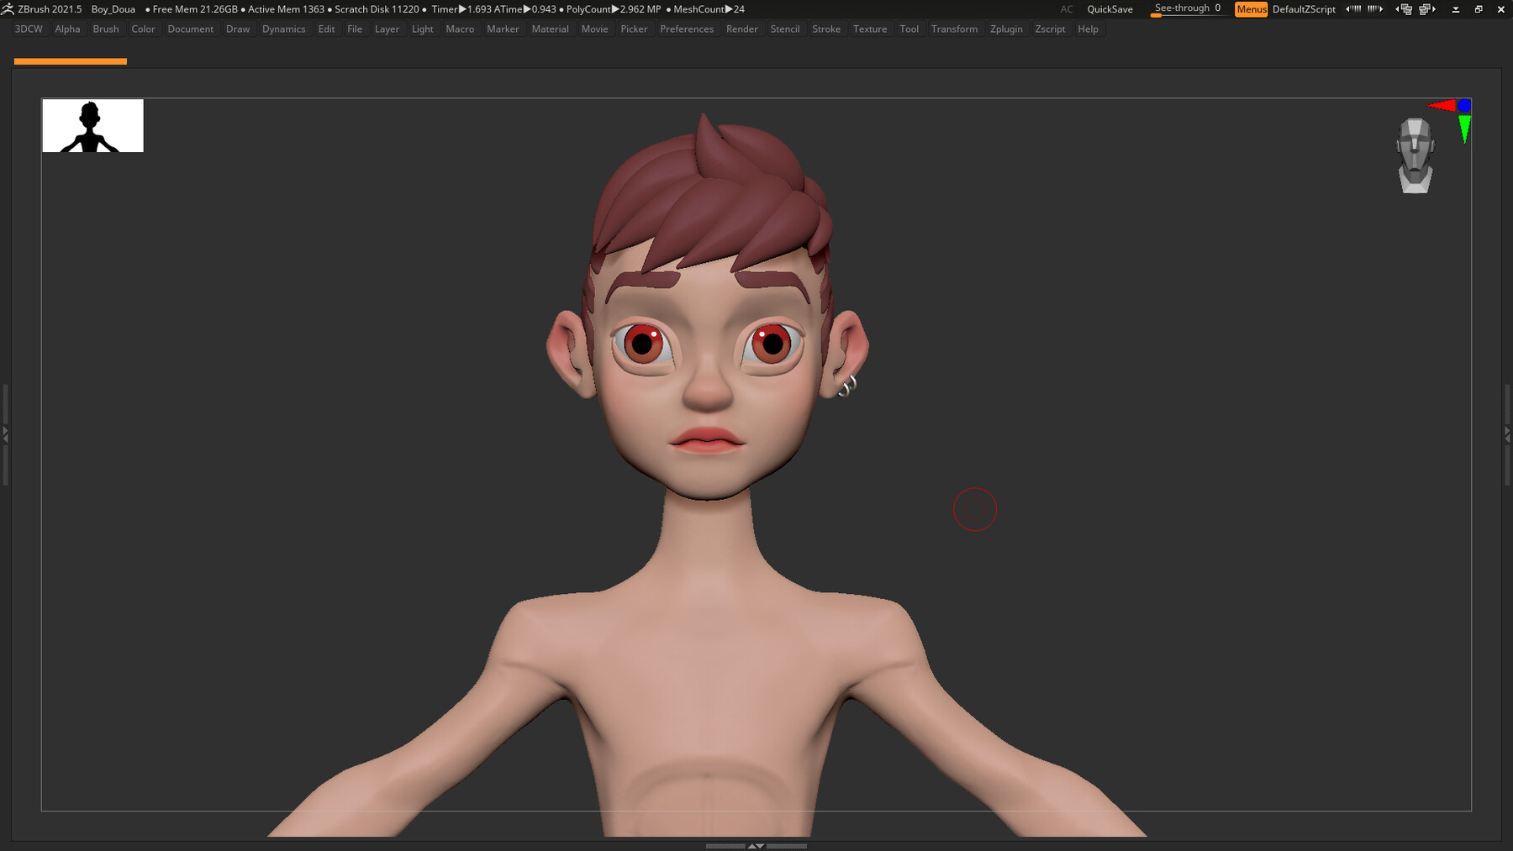Open the Stencil menu
The height and width of the screenshot is (851, 1513).
(x=785, y=29)
